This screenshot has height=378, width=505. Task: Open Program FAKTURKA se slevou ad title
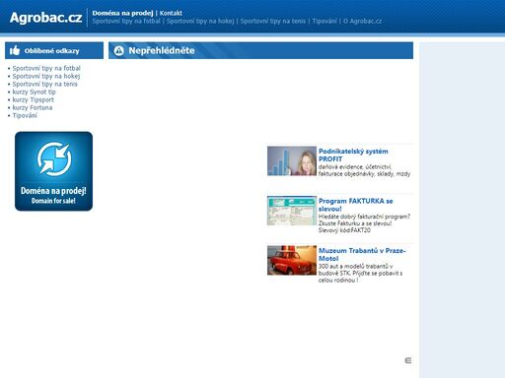point(355,205)
